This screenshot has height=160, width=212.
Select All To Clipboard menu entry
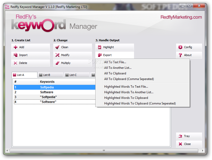[142, 73]
